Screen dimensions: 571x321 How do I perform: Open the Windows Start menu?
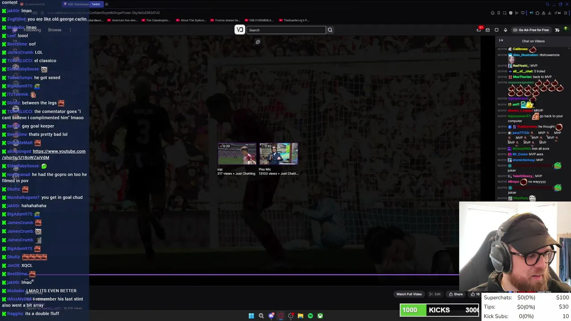(x=251, y=316)
